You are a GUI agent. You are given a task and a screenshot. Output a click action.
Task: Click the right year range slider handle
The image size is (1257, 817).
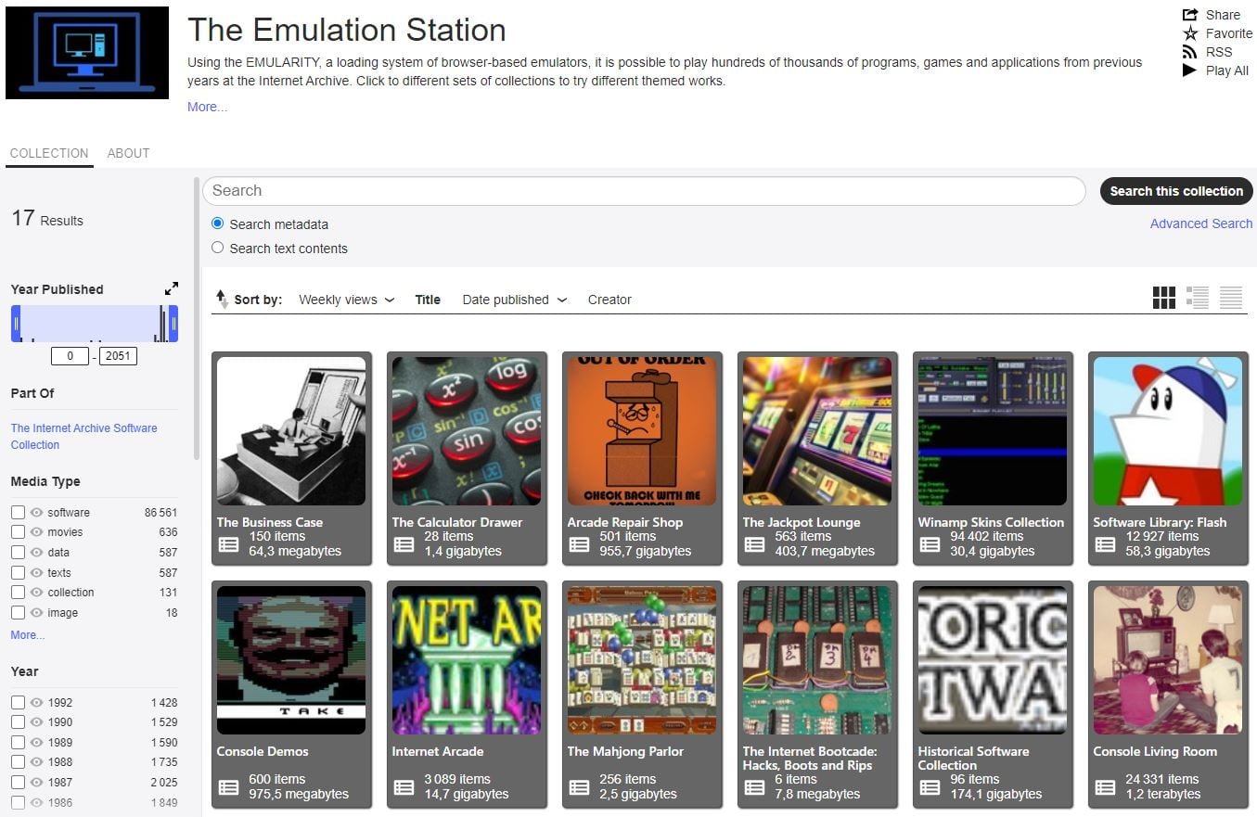173,324
